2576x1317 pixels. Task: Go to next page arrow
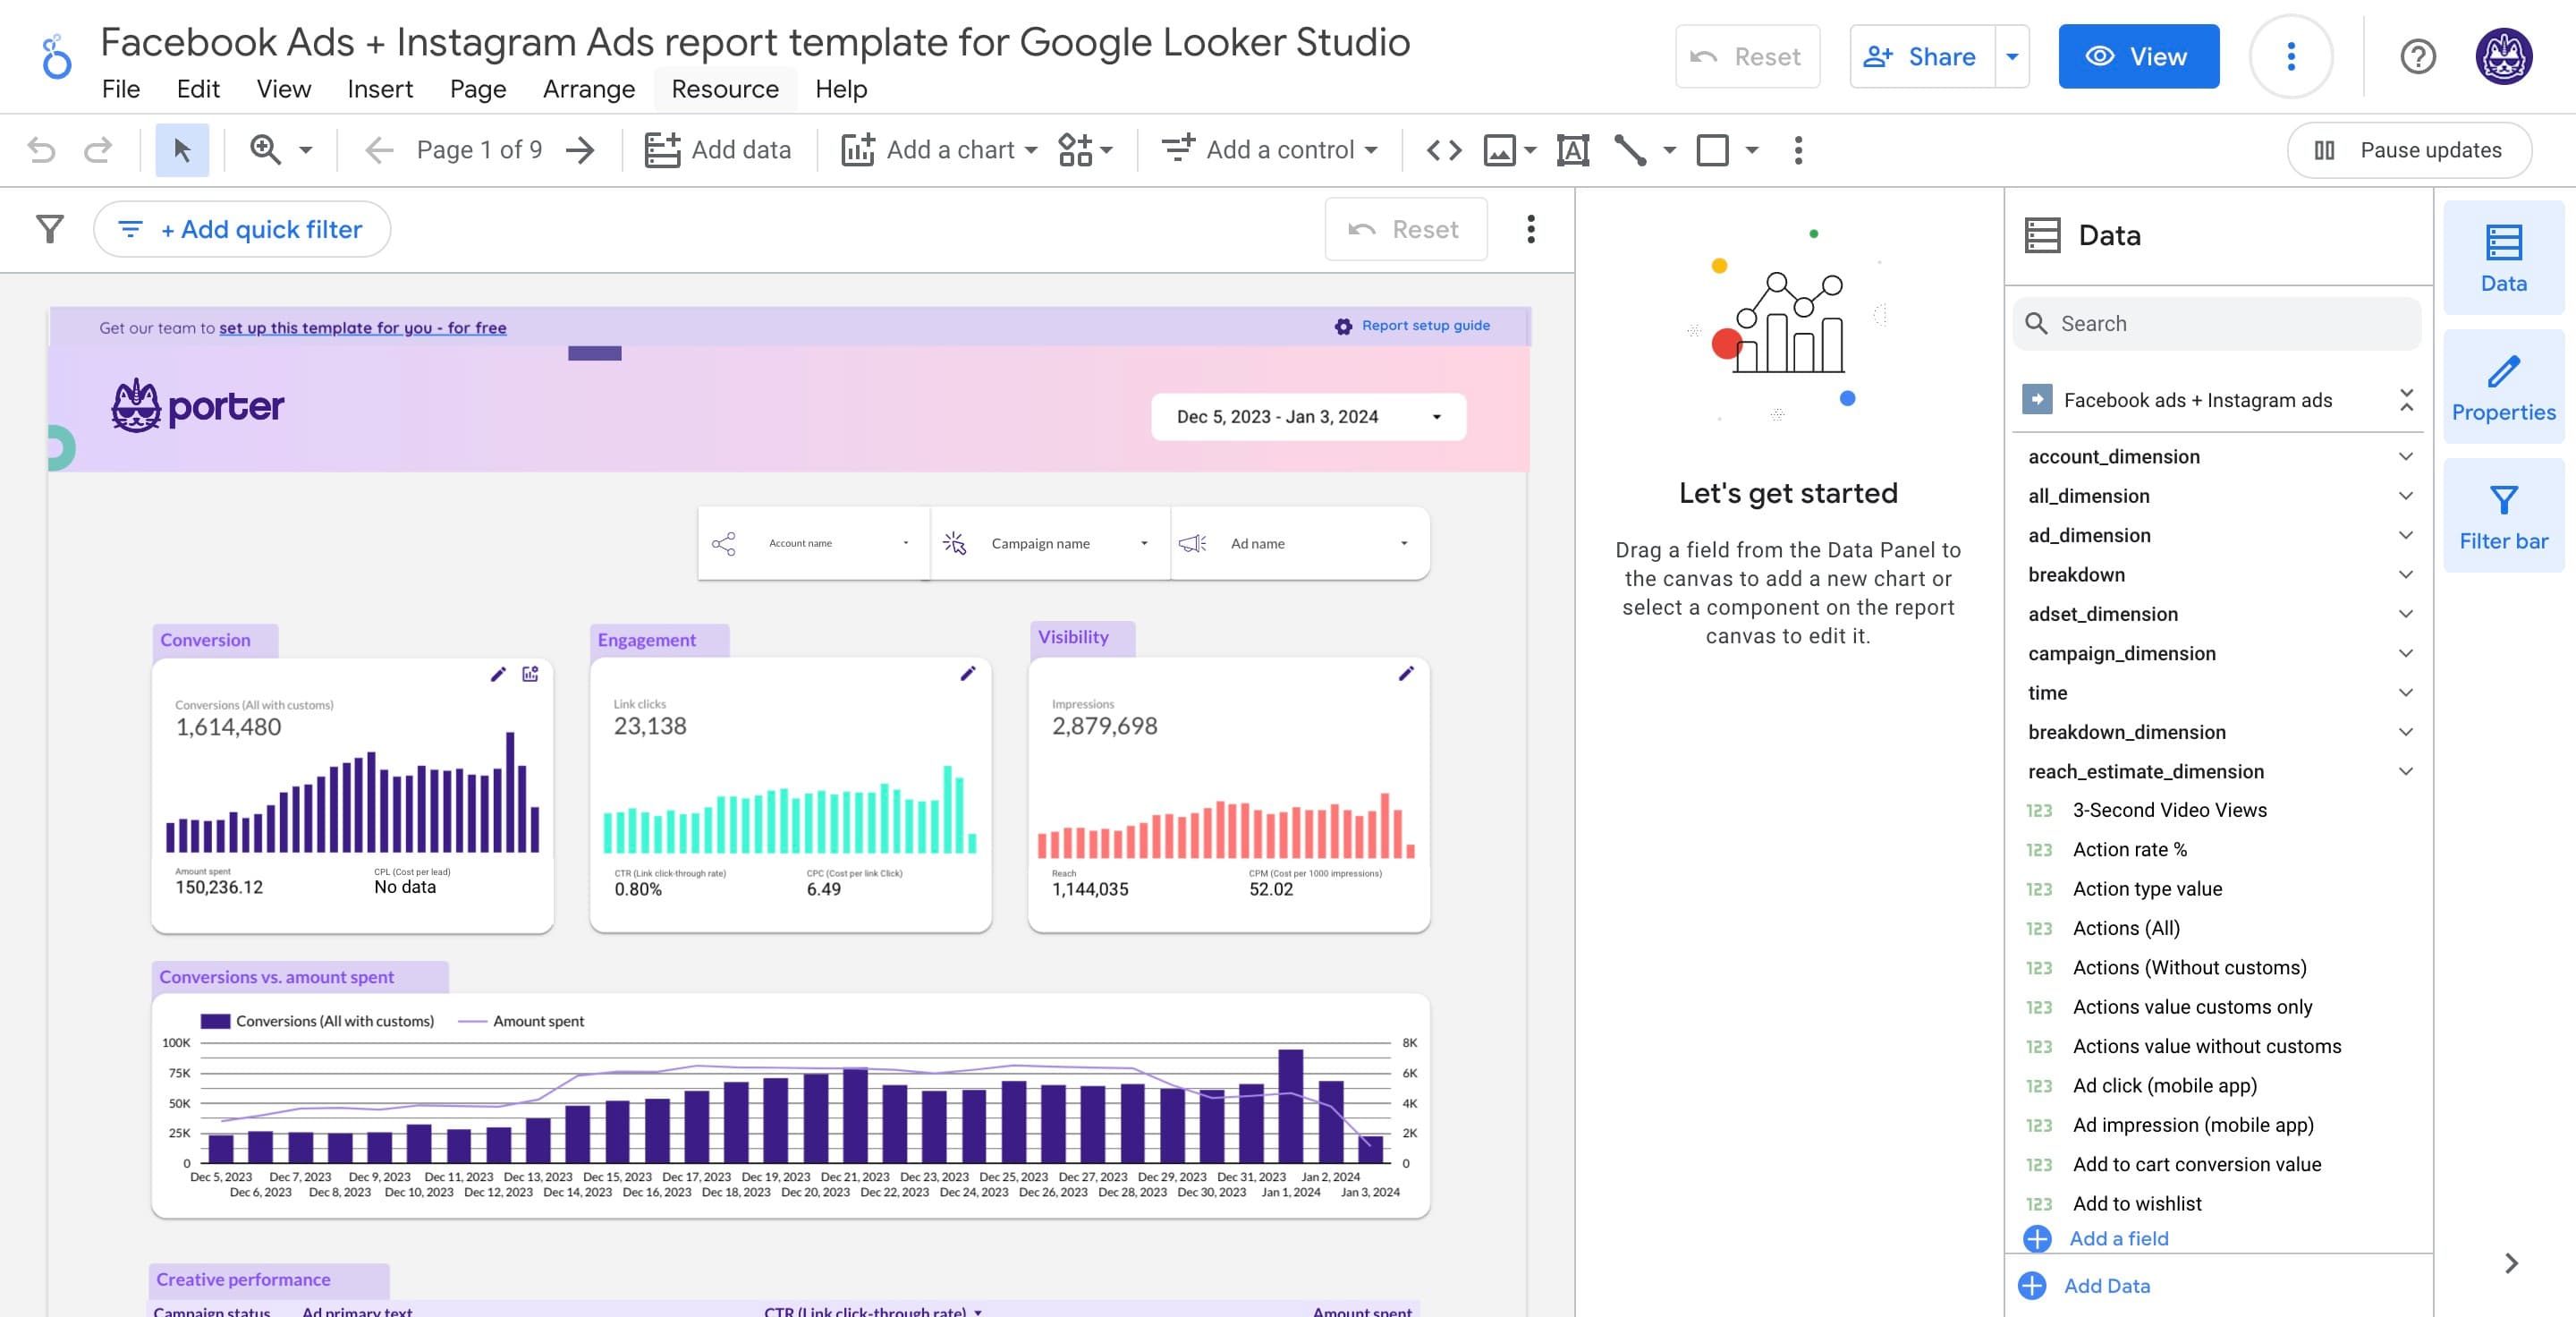580,150
